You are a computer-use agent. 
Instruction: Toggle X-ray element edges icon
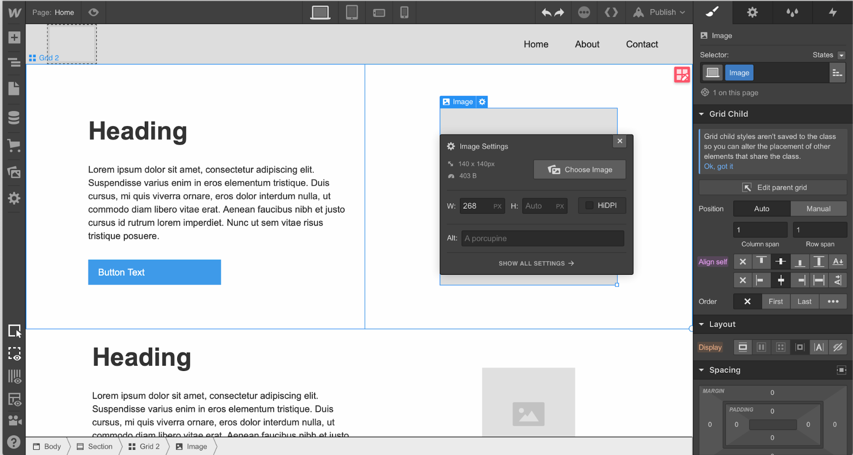click(15, 354)
